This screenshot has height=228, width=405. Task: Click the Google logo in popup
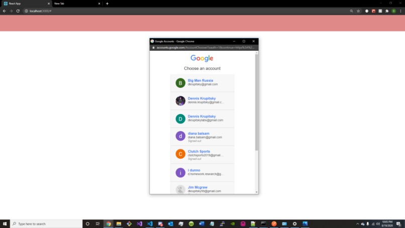click(202, 58)
